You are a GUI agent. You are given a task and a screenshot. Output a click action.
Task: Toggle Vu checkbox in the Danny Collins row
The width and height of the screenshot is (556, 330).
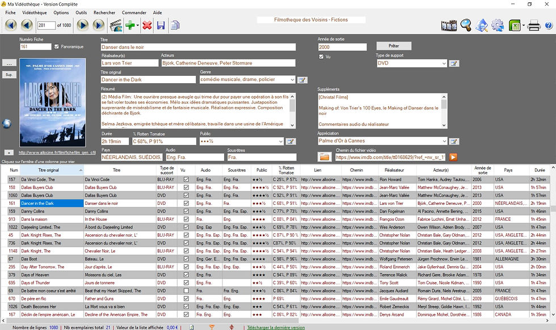186,211
